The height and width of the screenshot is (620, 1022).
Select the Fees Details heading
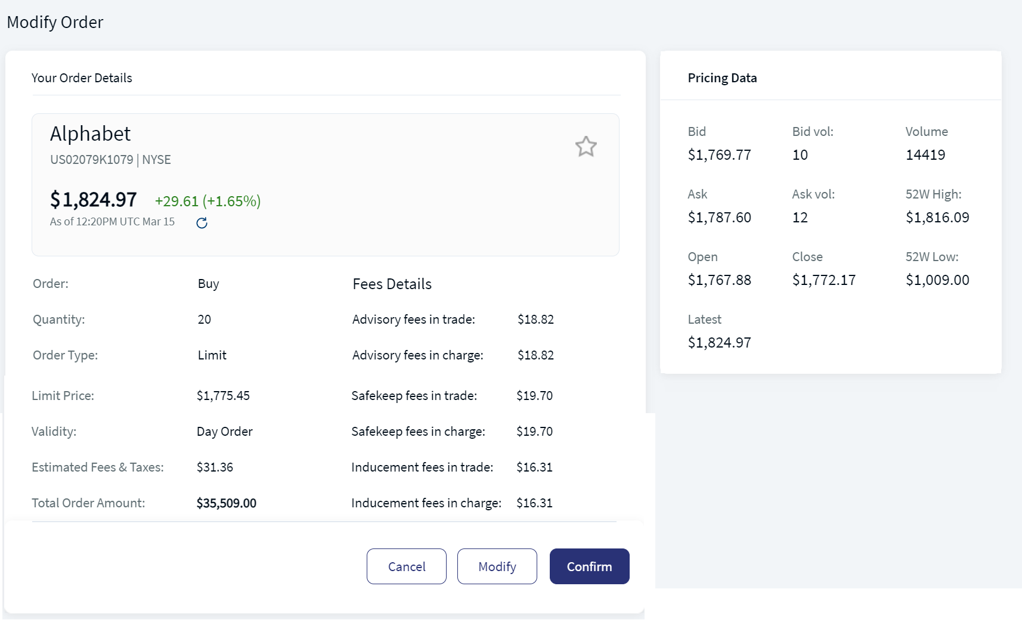(x=392, y=284)
